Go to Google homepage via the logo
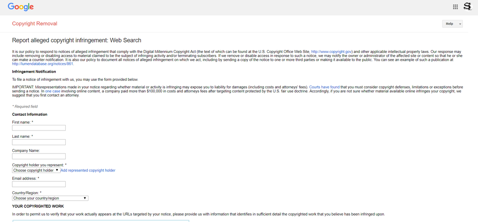The height and width of the screenshot is (222, 478). pyautogui.click(x=20, y=7)
